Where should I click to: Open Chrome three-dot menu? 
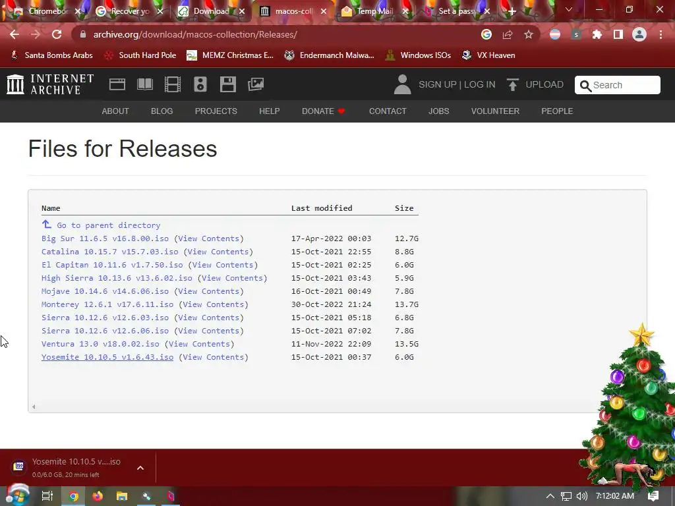[x=660, y=34]
